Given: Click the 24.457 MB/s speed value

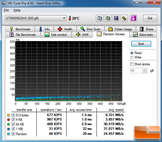Looking at the screenshot, I should pyautogui.click(x=113, y=134).
